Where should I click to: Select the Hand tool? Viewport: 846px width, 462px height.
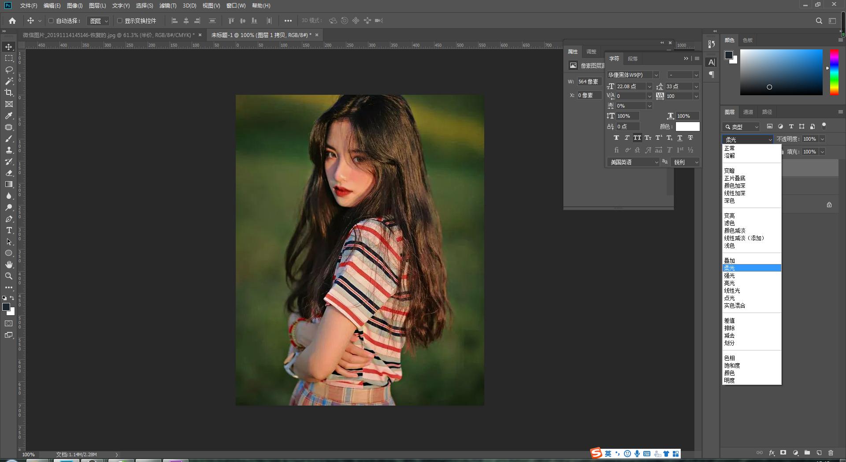[9, 265]
